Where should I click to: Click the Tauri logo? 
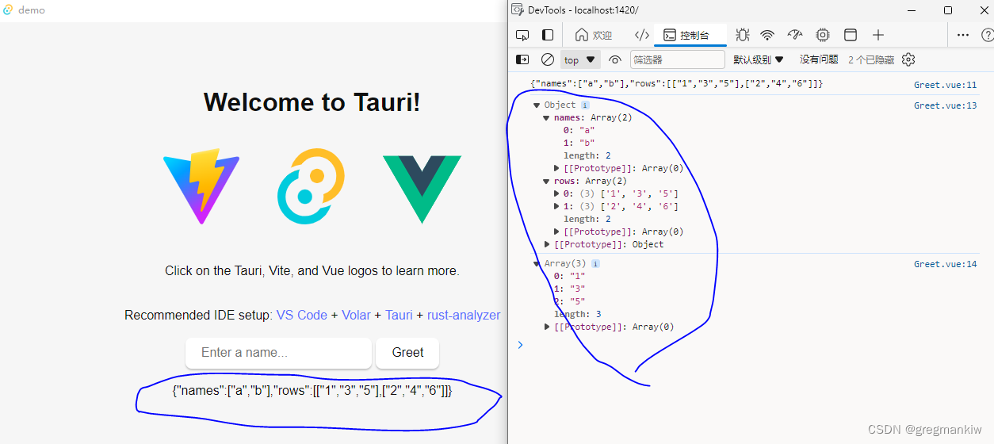(312, 186)
